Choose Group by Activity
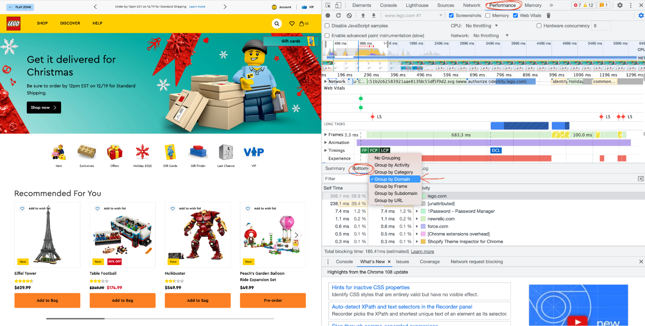 (x=395, y=165)
